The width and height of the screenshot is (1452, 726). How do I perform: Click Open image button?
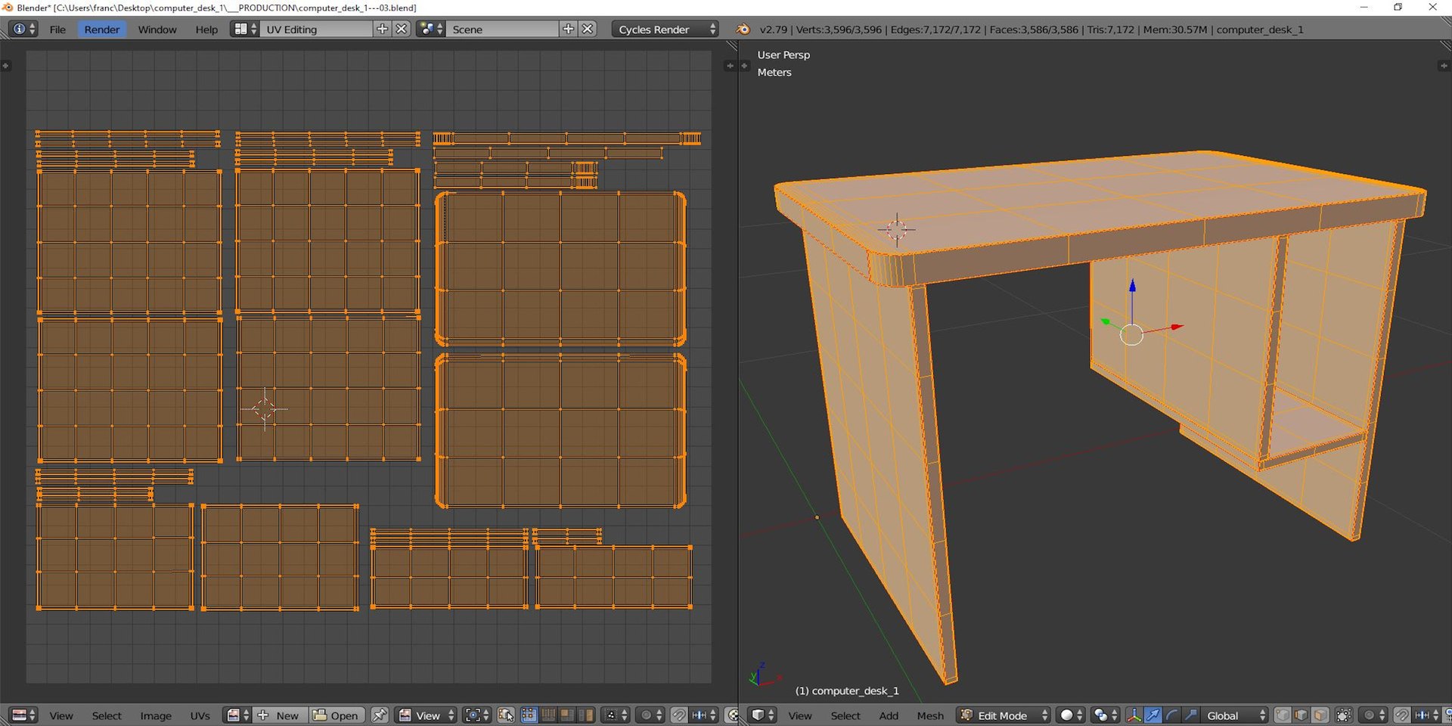point(337,715)
